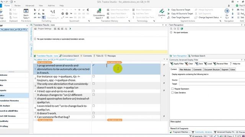
Task: Open the Review ribbon tab
Action: tap(18, 5)
